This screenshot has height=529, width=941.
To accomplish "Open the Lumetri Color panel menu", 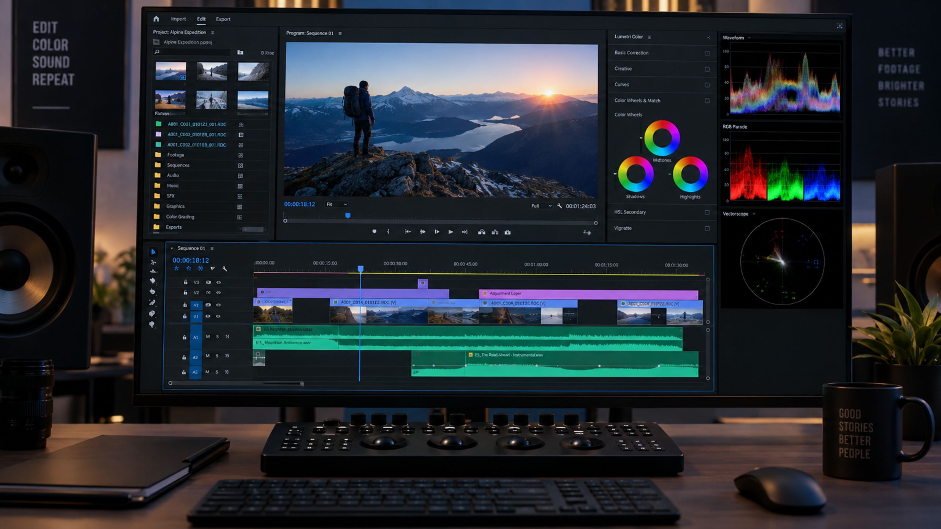I will point(650,37).
